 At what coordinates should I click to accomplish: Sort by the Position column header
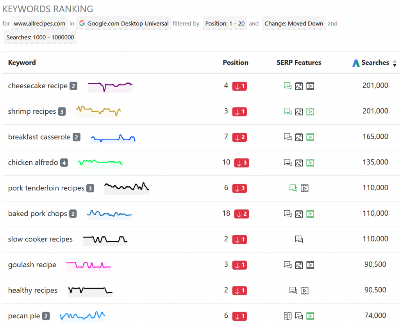pyautogui.click(x=236, y=63)
